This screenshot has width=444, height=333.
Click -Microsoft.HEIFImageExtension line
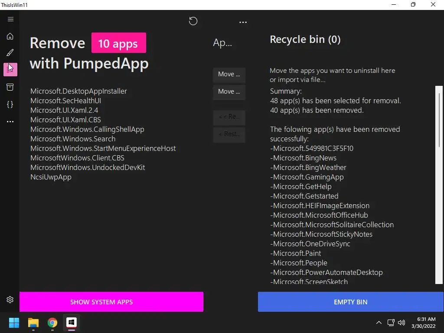pos(320,206)
